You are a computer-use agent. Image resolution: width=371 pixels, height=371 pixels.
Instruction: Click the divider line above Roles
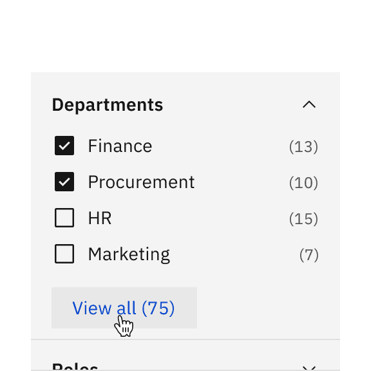(x=185, y=339)
